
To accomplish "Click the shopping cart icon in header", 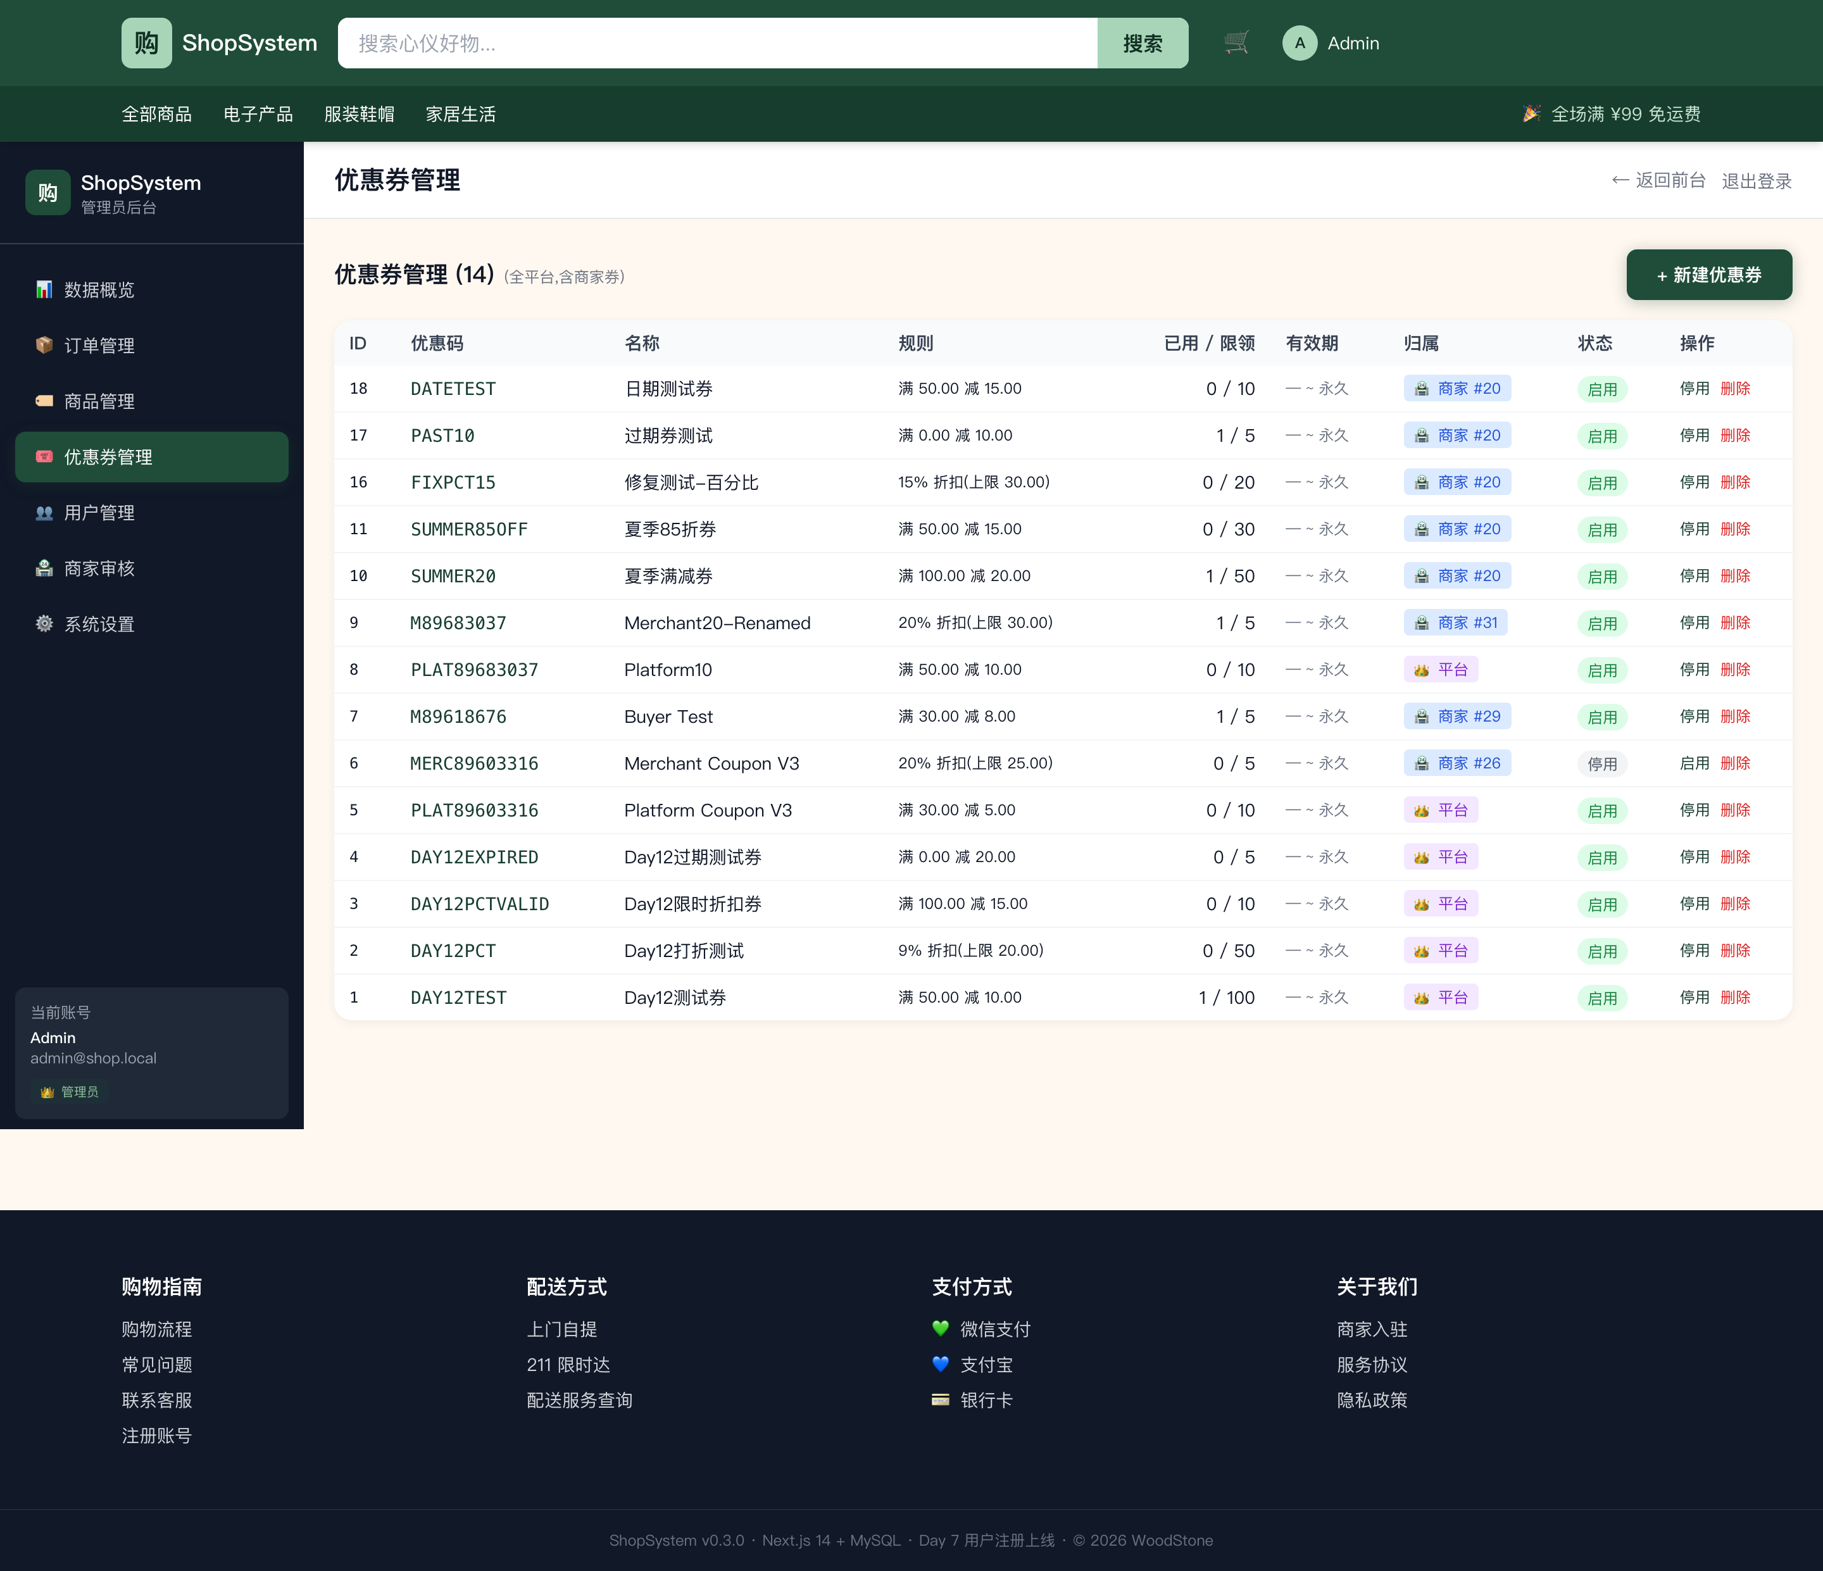I will pyautogui.click(x=1236, y=42).
